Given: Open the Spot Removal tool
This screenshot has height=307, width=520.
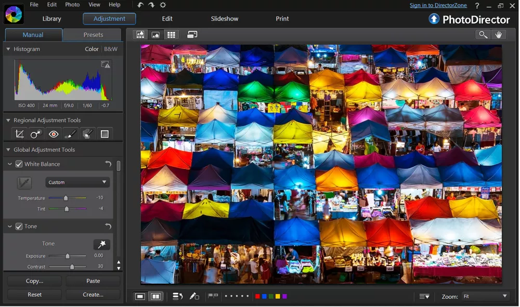Looking at the screenshot, I should (x=35, y=134).
